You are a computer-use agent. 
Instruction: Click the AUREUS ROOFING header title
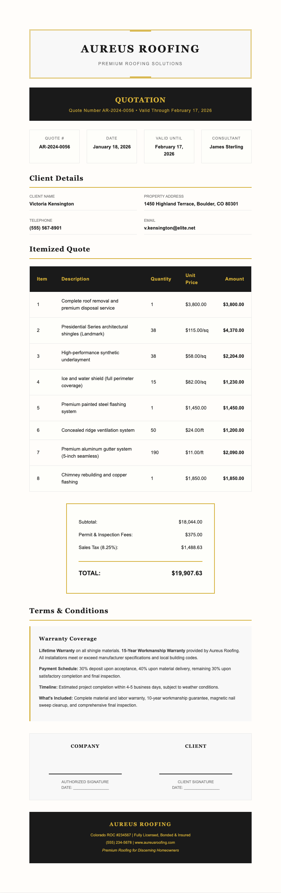(140, 49)
